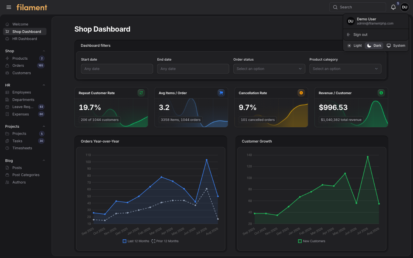Collapse the Blog sidebar group

pyautogui.click(x=44, y=161)
